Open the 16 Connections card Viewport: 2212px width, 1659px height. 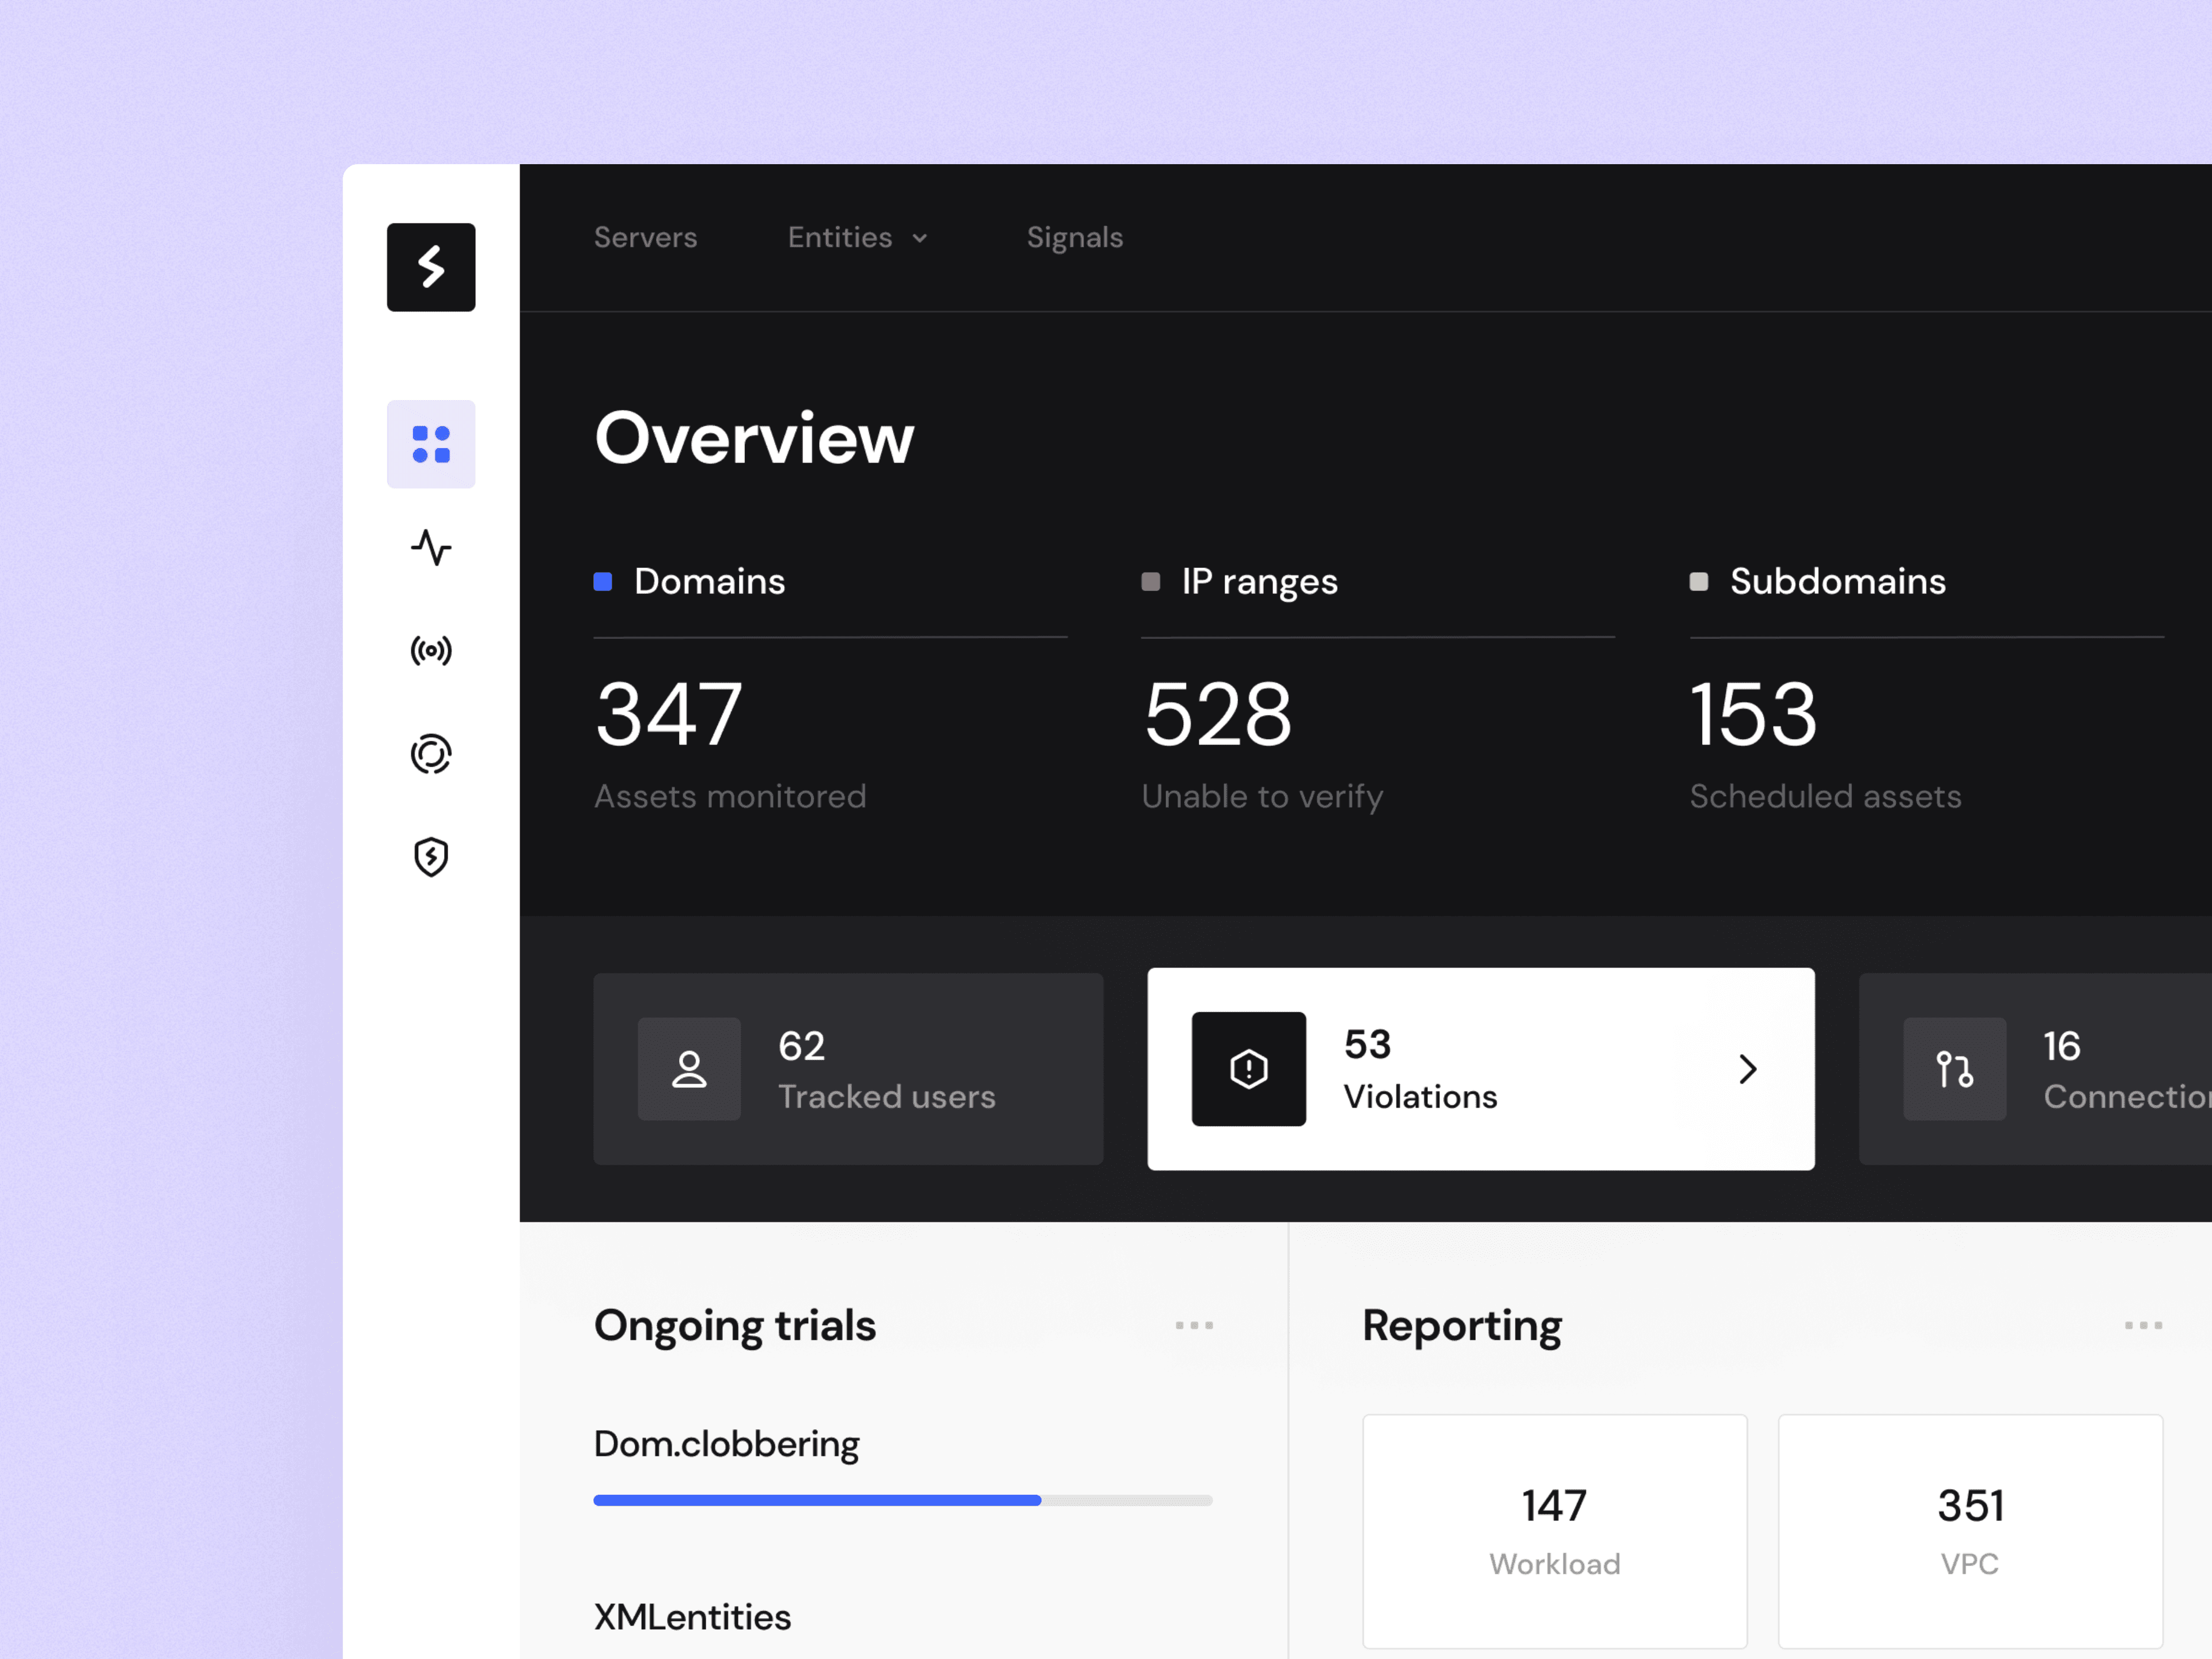[x=2035, y=1069]
